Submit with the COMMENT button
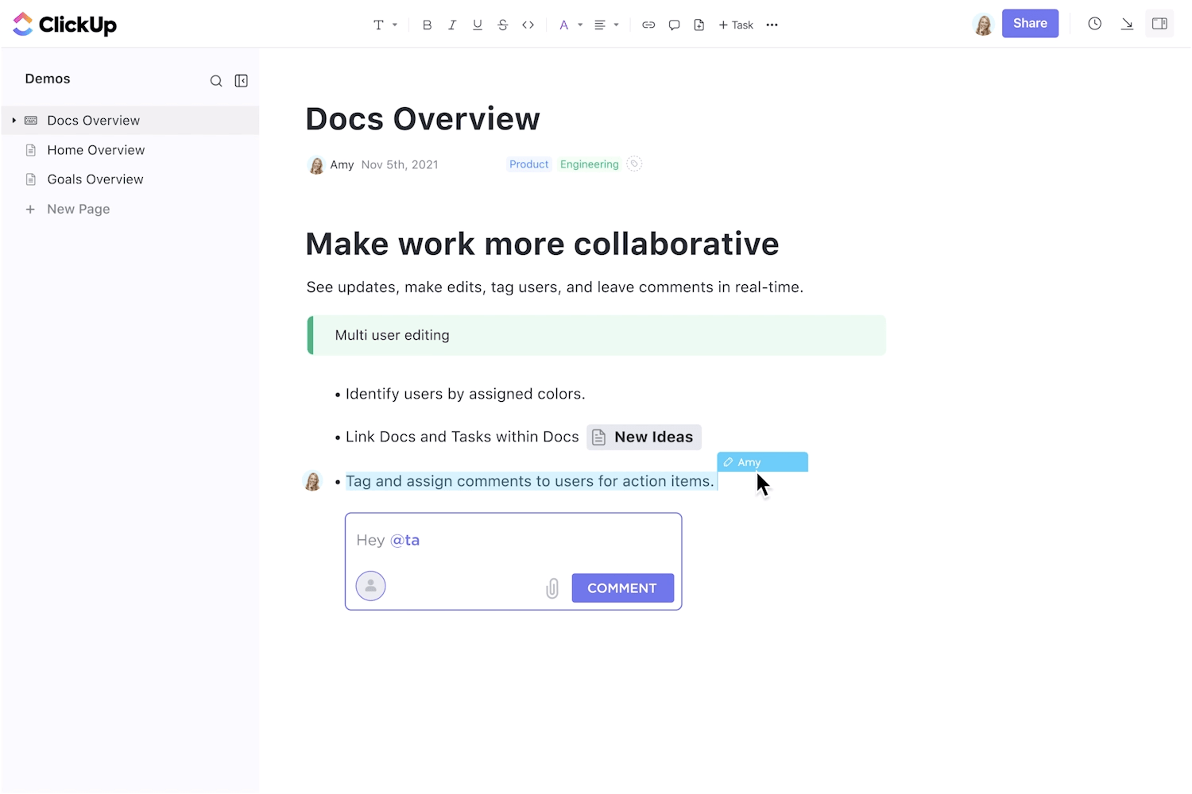The height and width of the screenshot is (794, 1192). tap(622, 588)
